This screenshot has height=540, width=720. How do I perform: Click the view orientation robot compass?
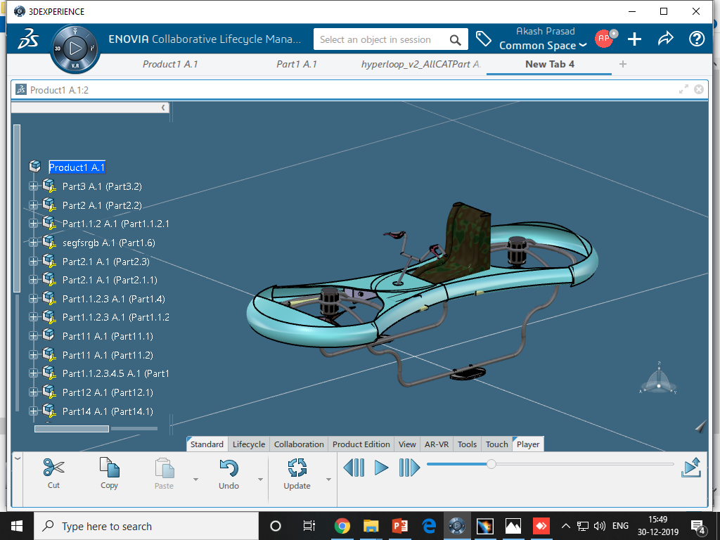[658, 380]
